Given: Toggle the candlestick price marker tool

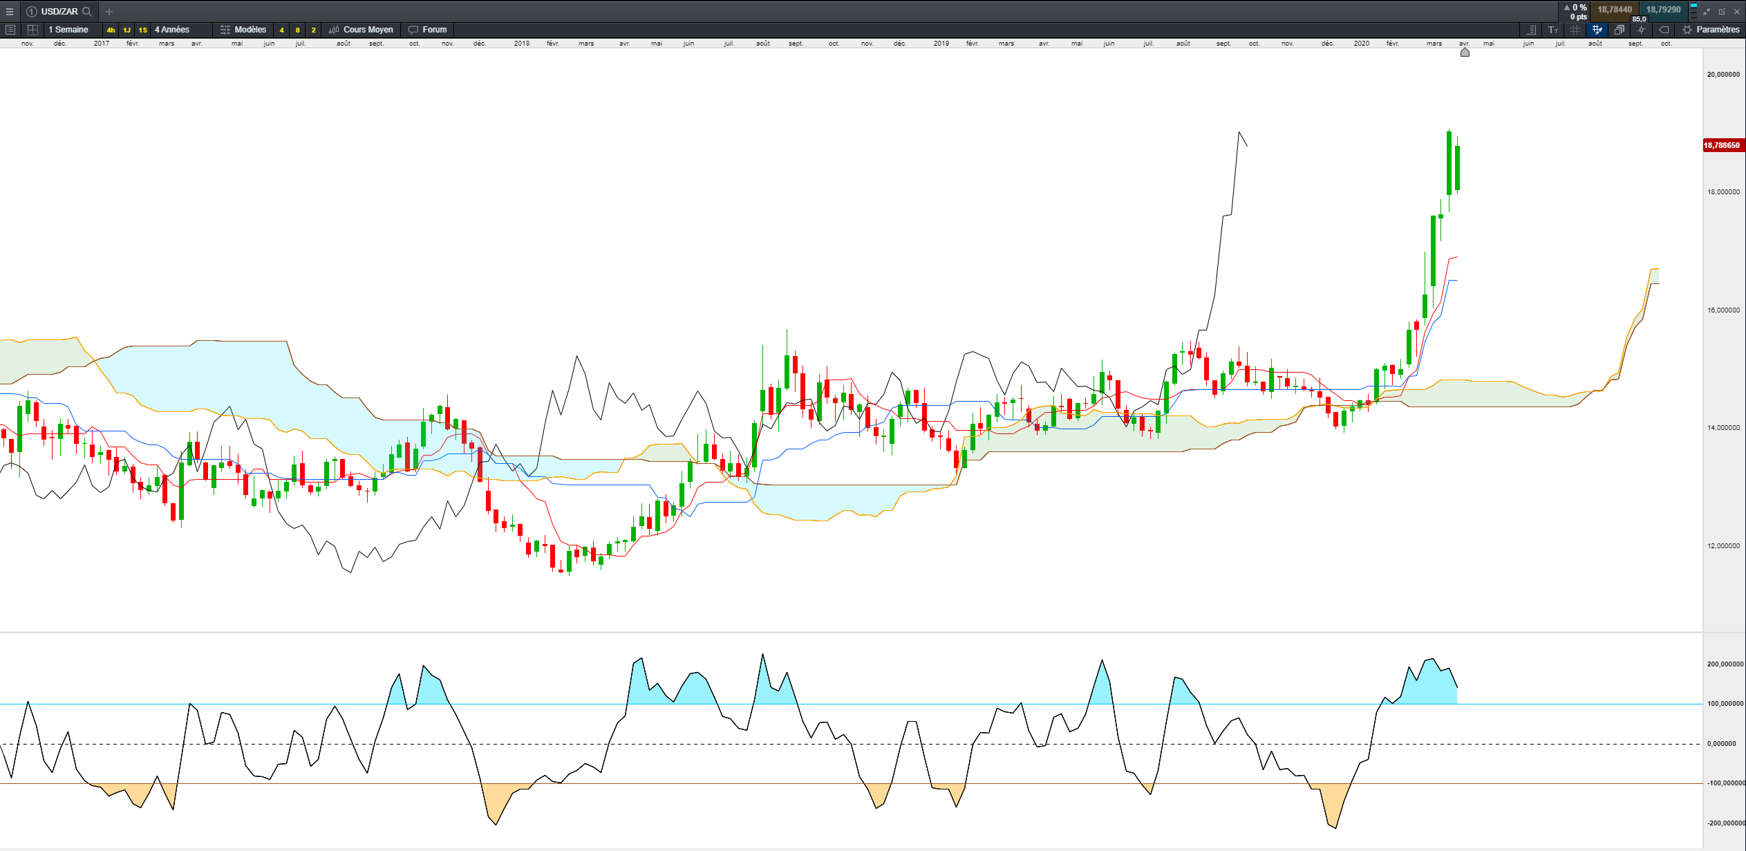Looking at the screenshot, I should [1641, 30].
